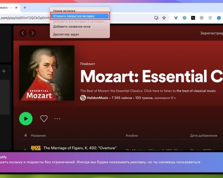Like the playlist with the heart icon
Image resolution: width=223 pixels, height=178 pixels.
44,119
